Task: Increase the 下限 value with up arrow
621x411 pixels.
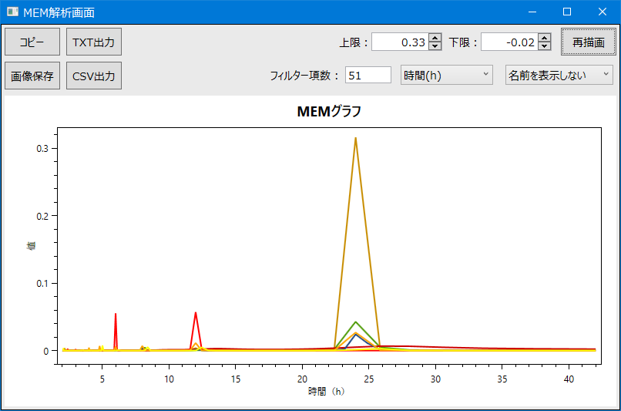Action: click(x=545, y=38)
